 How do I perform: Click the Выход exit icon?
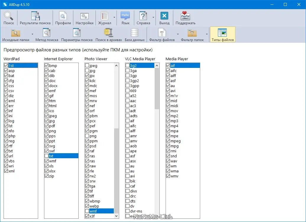tap(164, 18)
